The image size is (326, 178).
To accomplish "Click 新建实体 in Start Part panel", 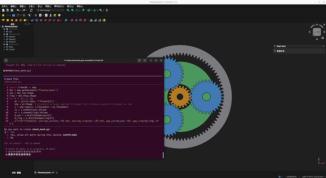I will tap(281, 51).
